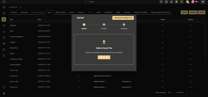Viewport: 208px width, 97px height.
Task: Open the Hikvision device Audio link
Action: pos(102,76)
